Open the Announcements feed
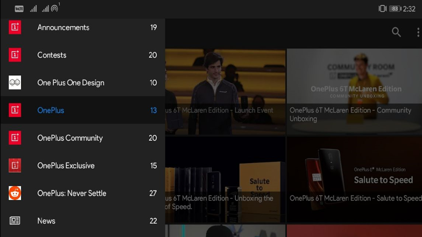Viewport: 422px width, 237px height. 83,27
